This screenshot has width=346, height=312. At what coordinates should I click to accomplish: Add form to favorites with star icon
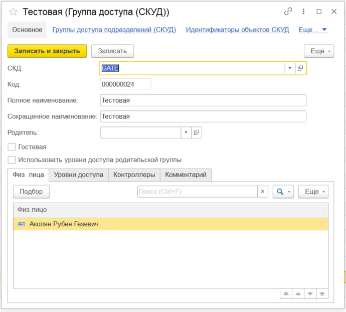click(x=14, y=12)
